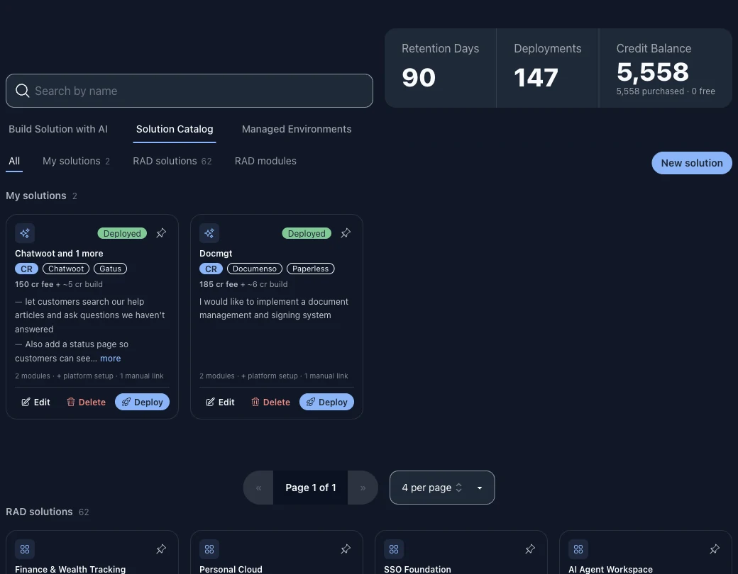Screen dimensions: 738x574
Task: Deploy the Chatwoot and 1 more solution
Action: pyautogui.click(x=142, y=402)
